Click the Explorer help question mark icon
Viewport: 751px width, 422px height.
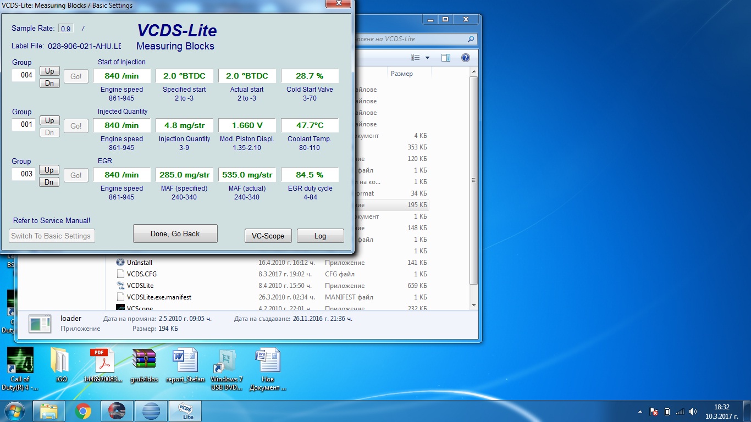pos(465,58)
